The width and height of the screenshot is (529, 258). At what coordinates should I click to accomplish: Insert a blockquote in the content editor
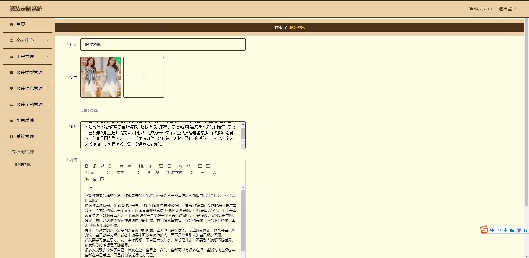[121, 166]
